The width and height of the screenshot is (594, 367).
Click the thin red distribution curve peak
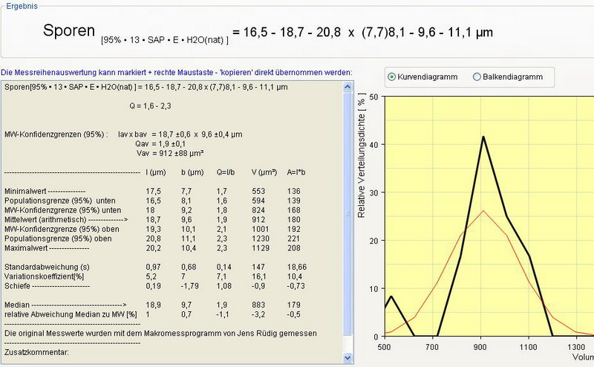point(484,210)
